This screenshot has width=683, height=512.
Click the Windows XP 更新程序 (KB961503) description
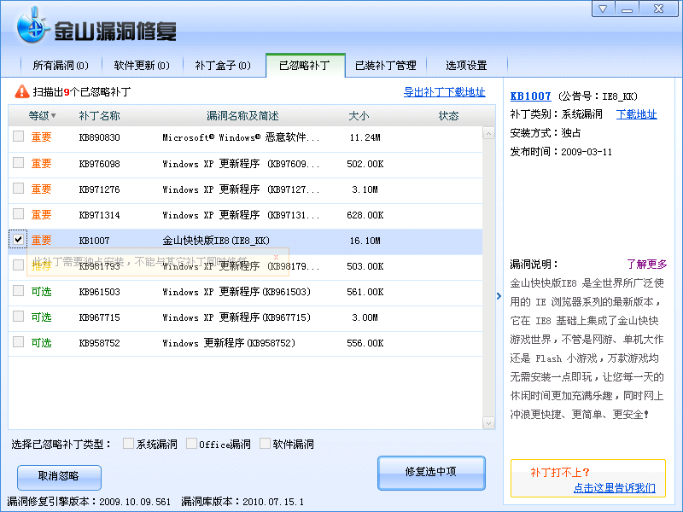tap(236, 292)
